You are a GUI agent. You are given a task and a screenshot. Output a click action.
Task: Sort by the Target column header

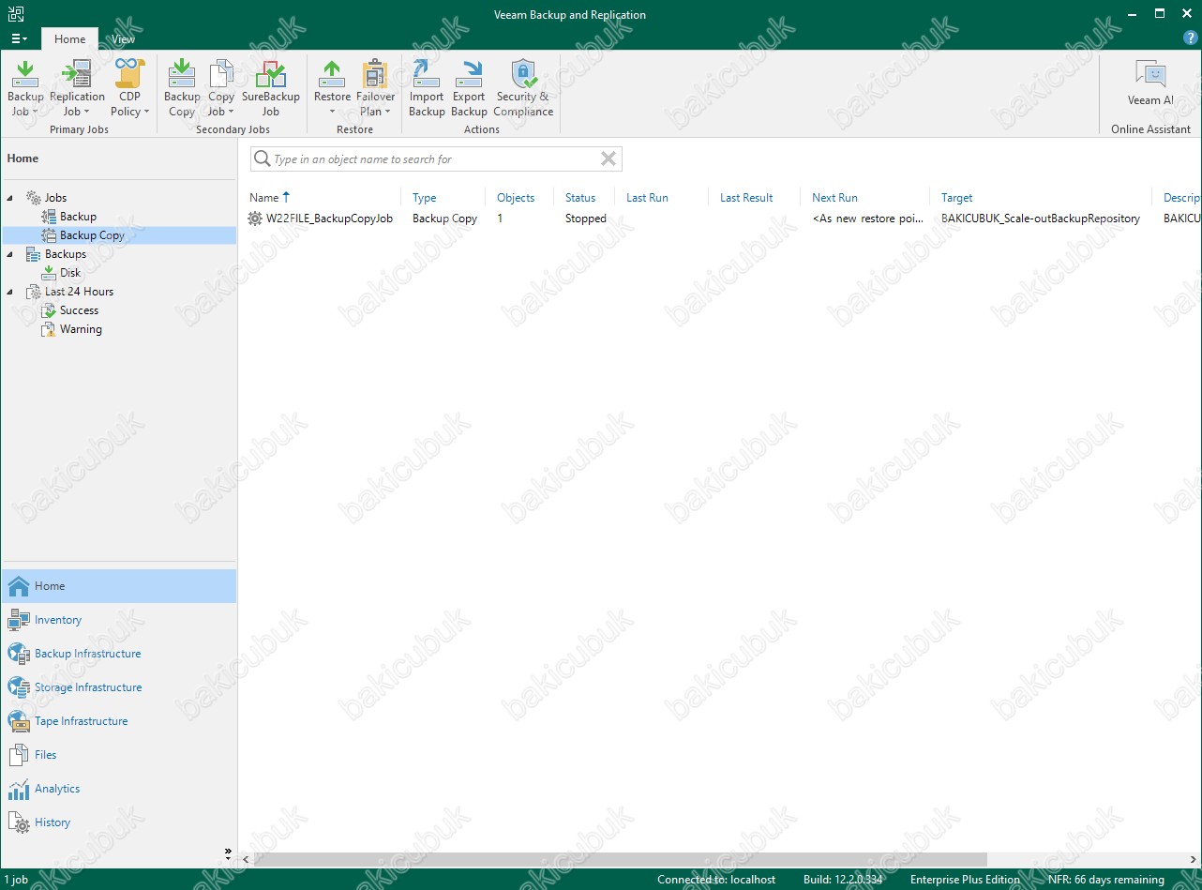(x=957, y=198)
